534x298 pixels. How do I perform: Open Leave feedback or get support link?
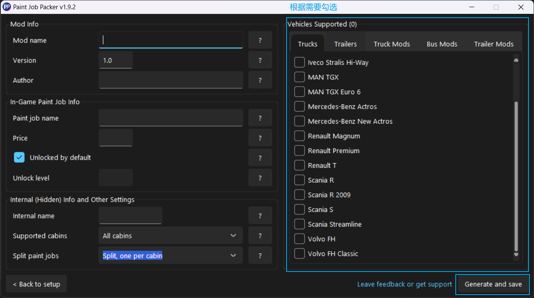[404, 284]
